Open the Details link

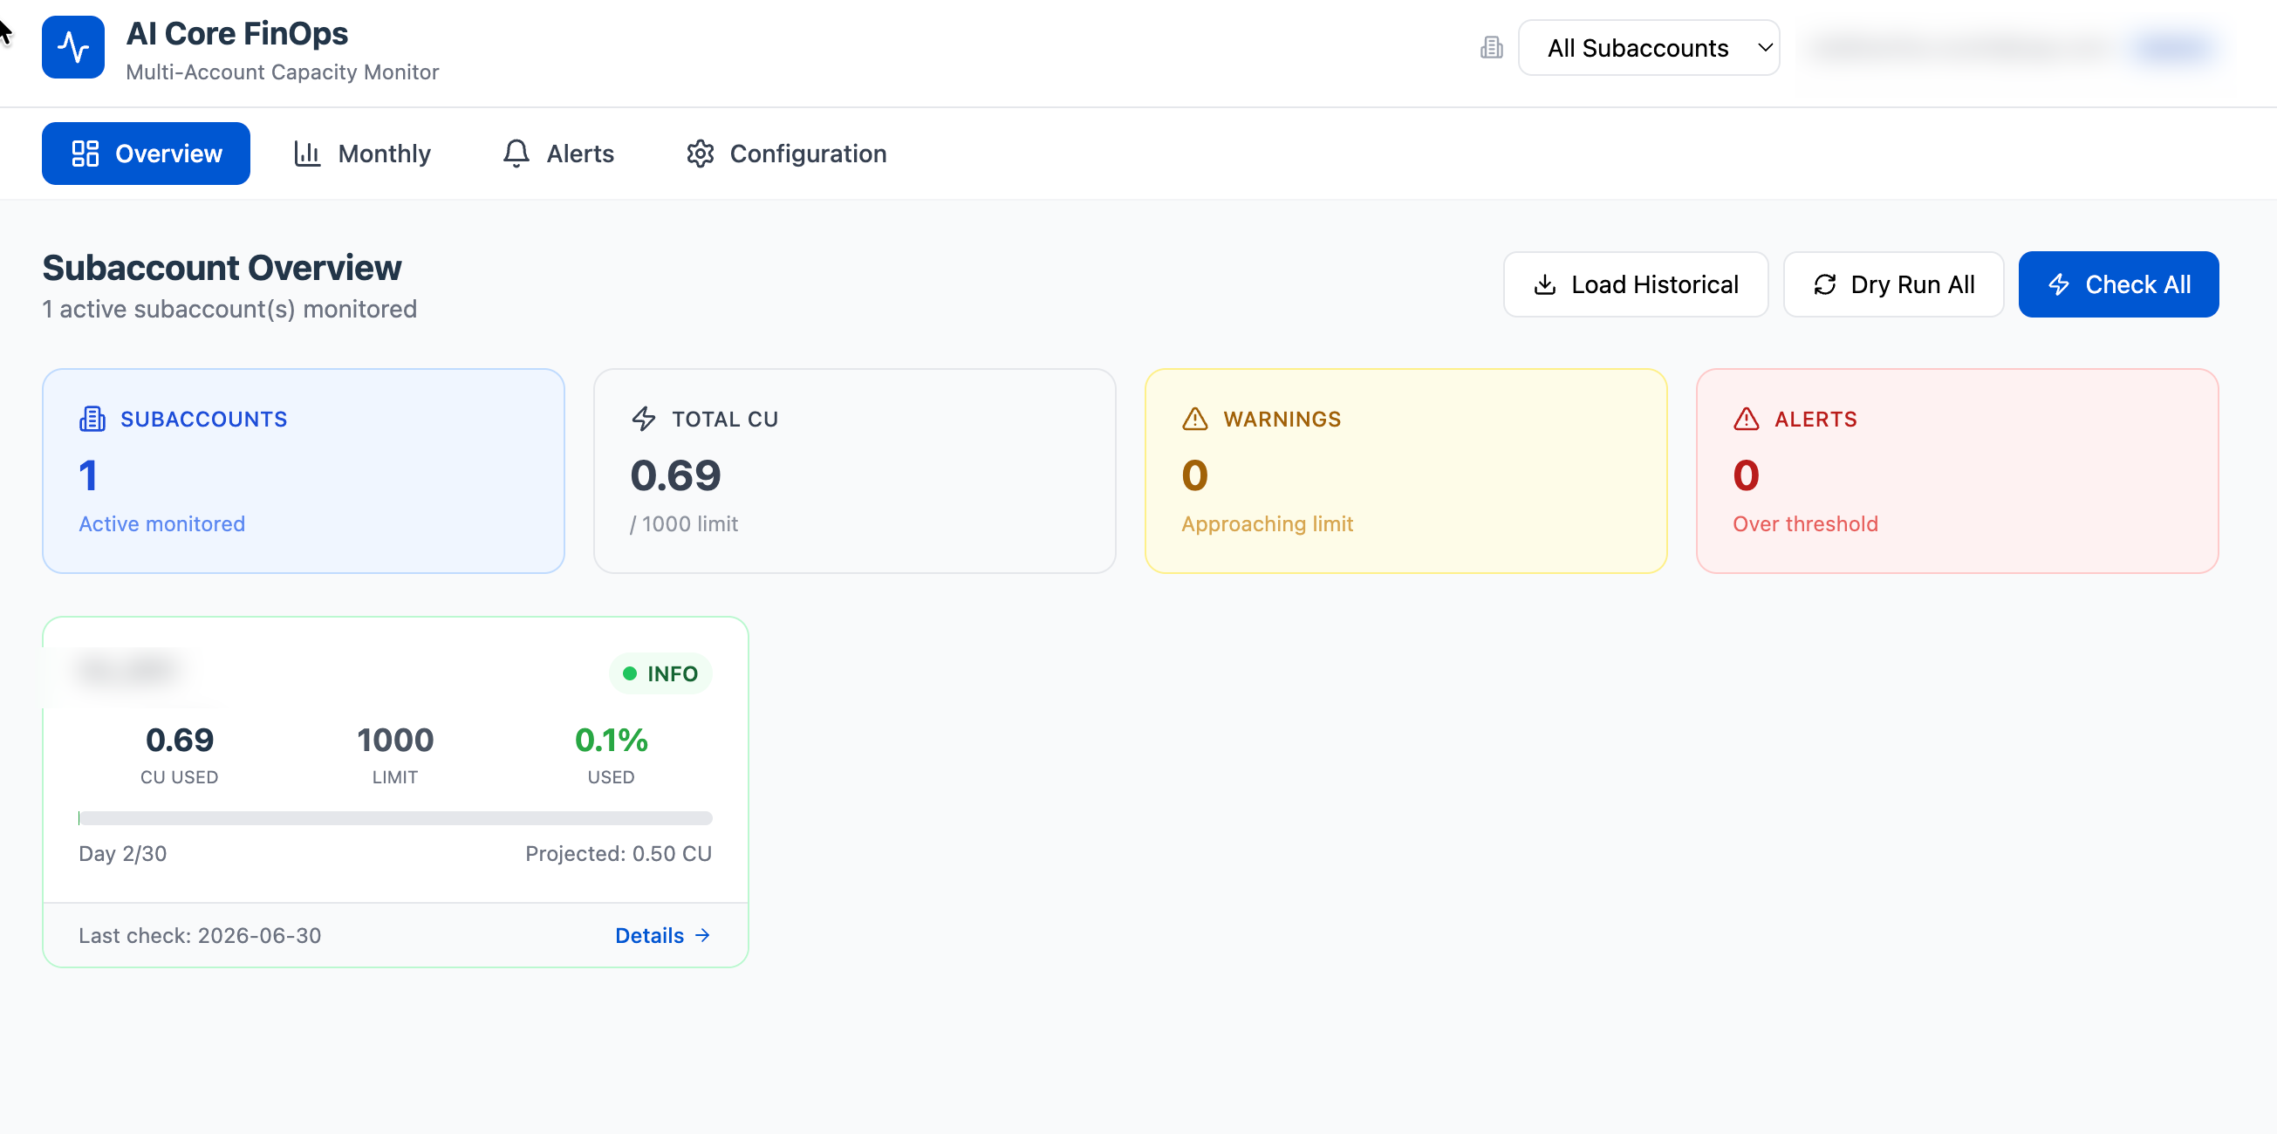tap(663, 936)
